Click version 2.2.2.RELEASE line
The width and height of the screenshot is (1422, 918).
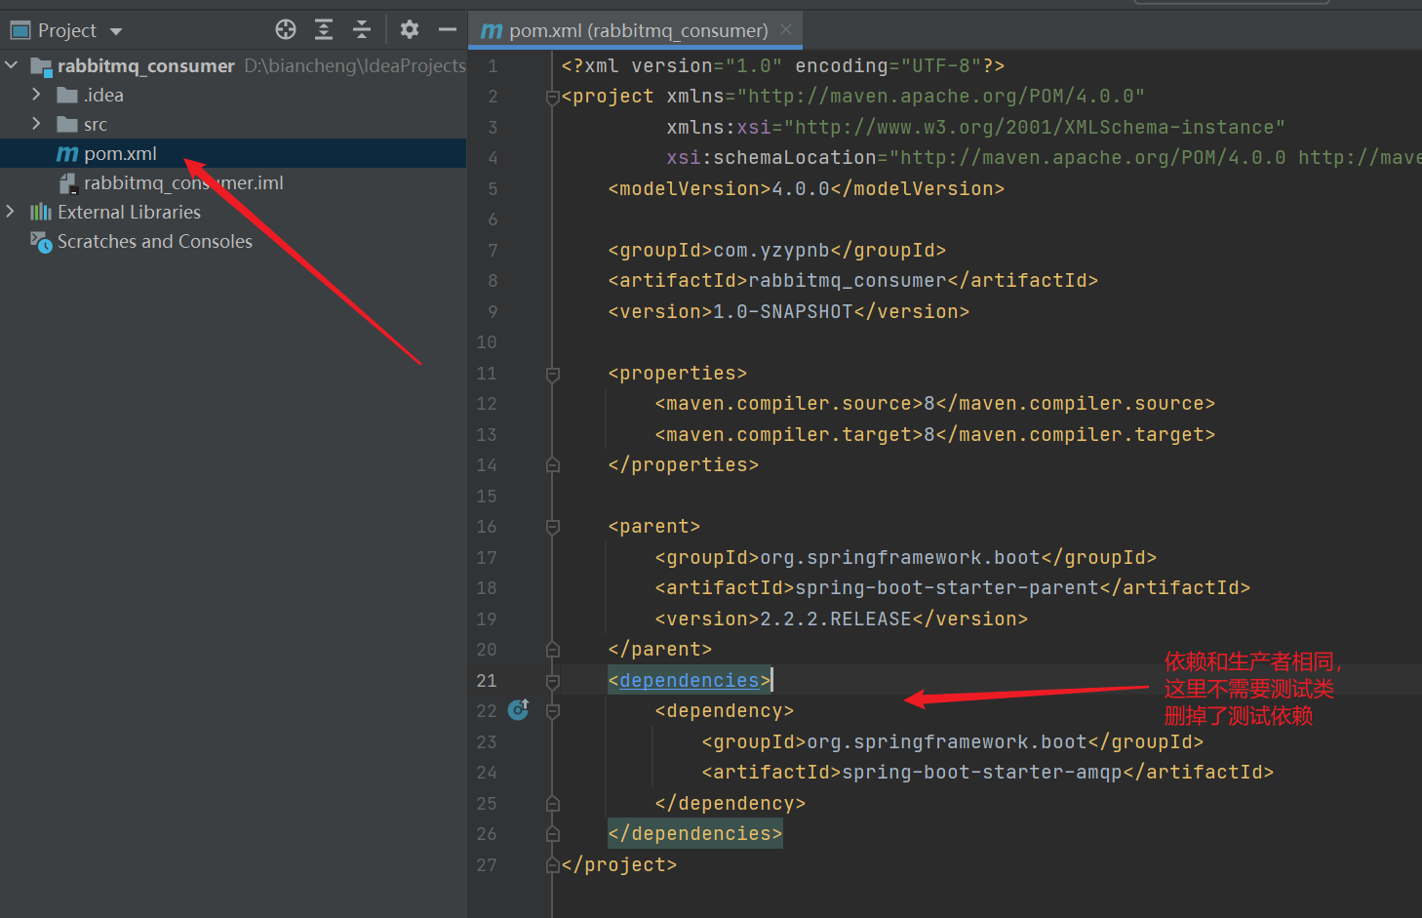pos(842,619)
